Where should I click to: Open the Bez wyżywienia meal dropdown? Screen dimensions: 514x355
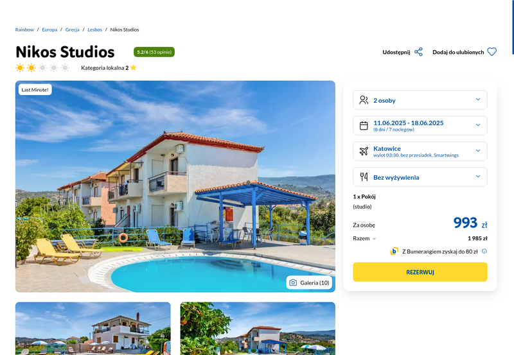[x=420, y=177]
